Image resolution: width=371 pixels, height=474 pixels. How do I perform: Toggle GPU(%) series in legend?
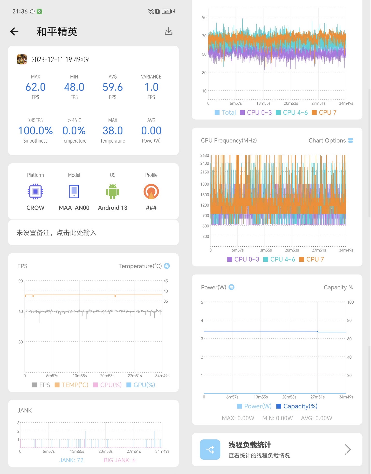[x=141, y=385]
